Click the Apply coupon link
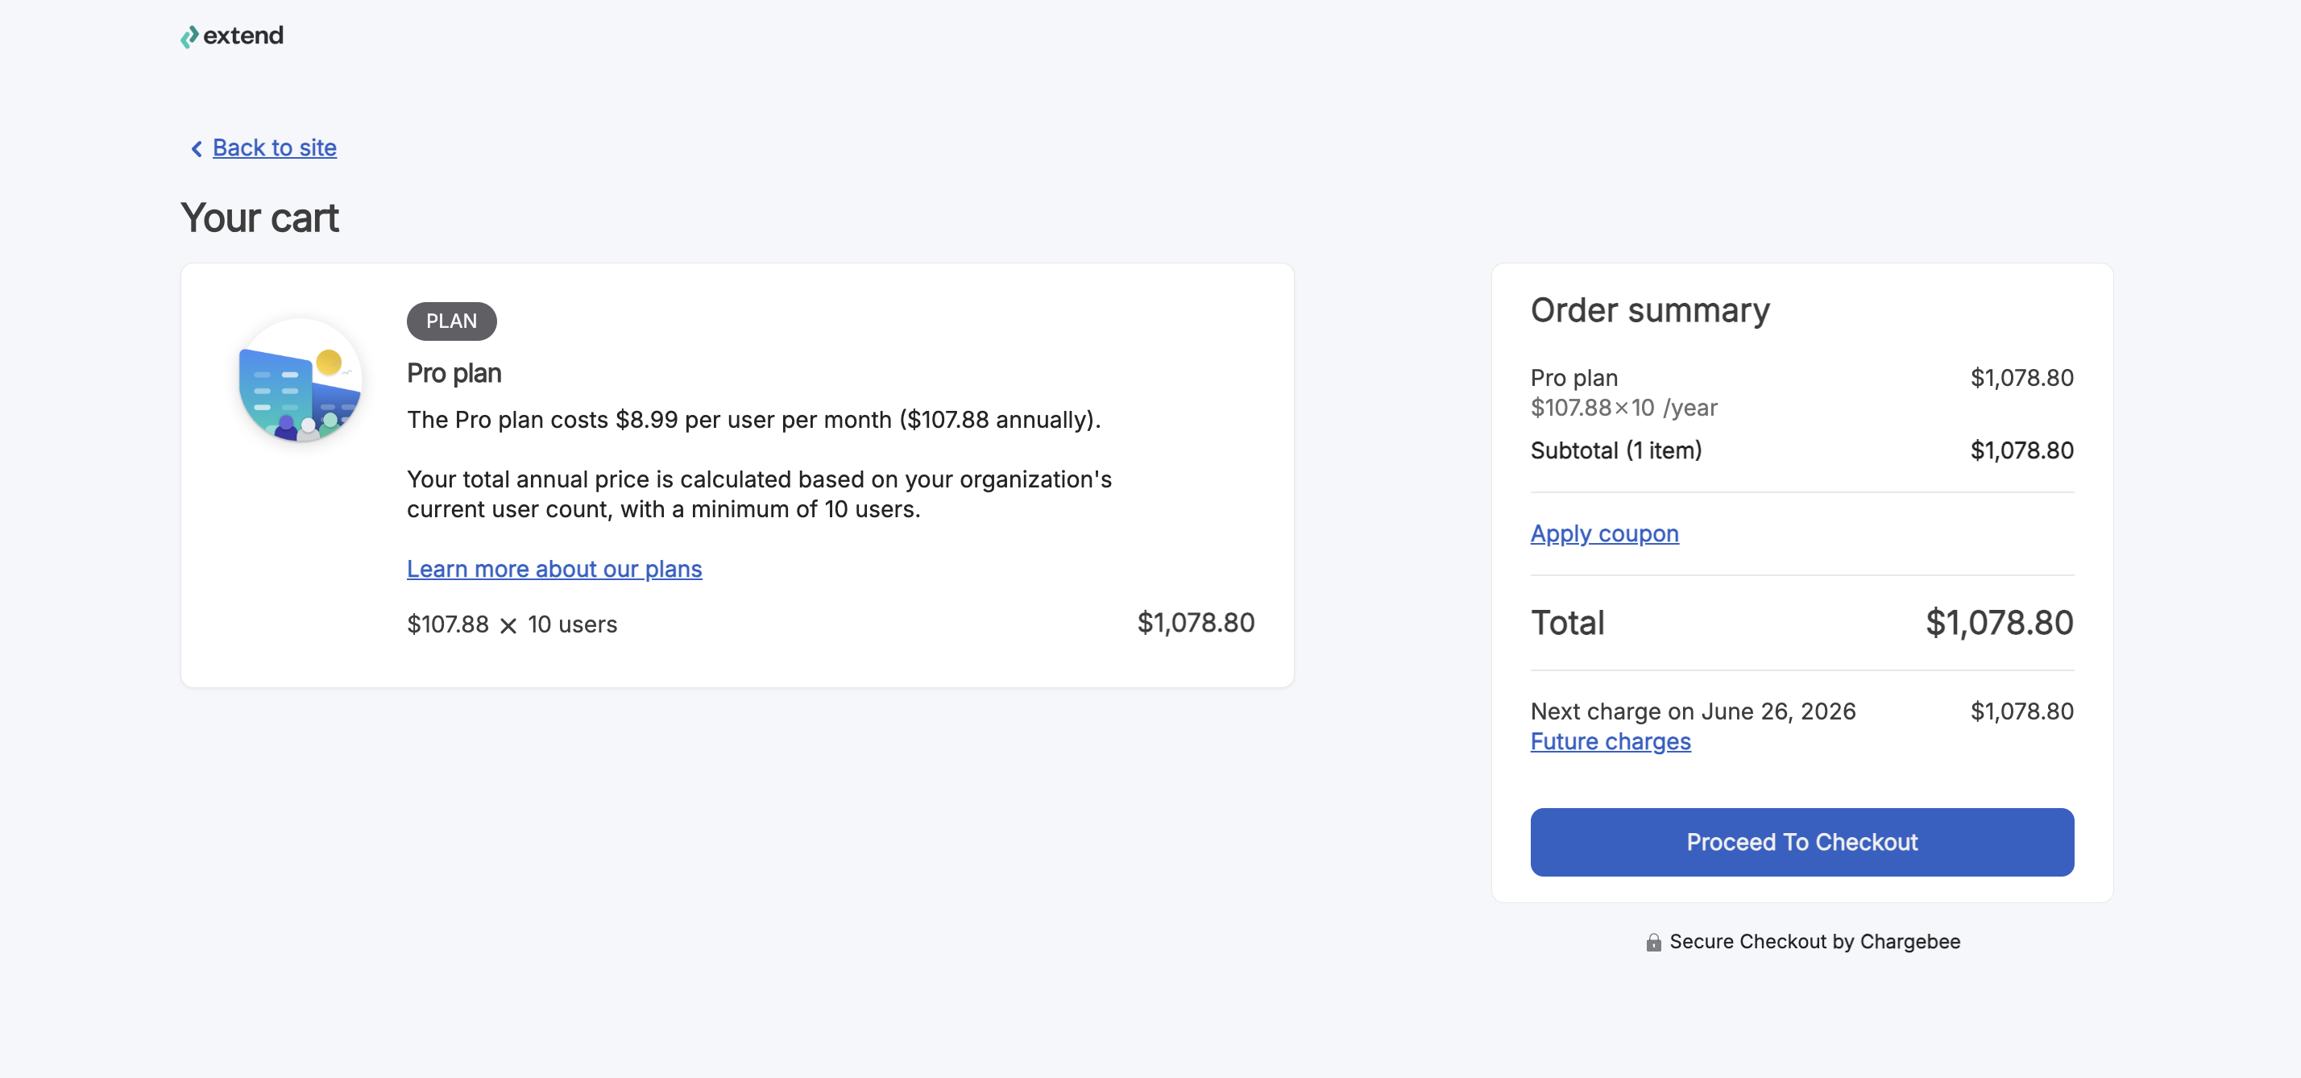 1604,533
